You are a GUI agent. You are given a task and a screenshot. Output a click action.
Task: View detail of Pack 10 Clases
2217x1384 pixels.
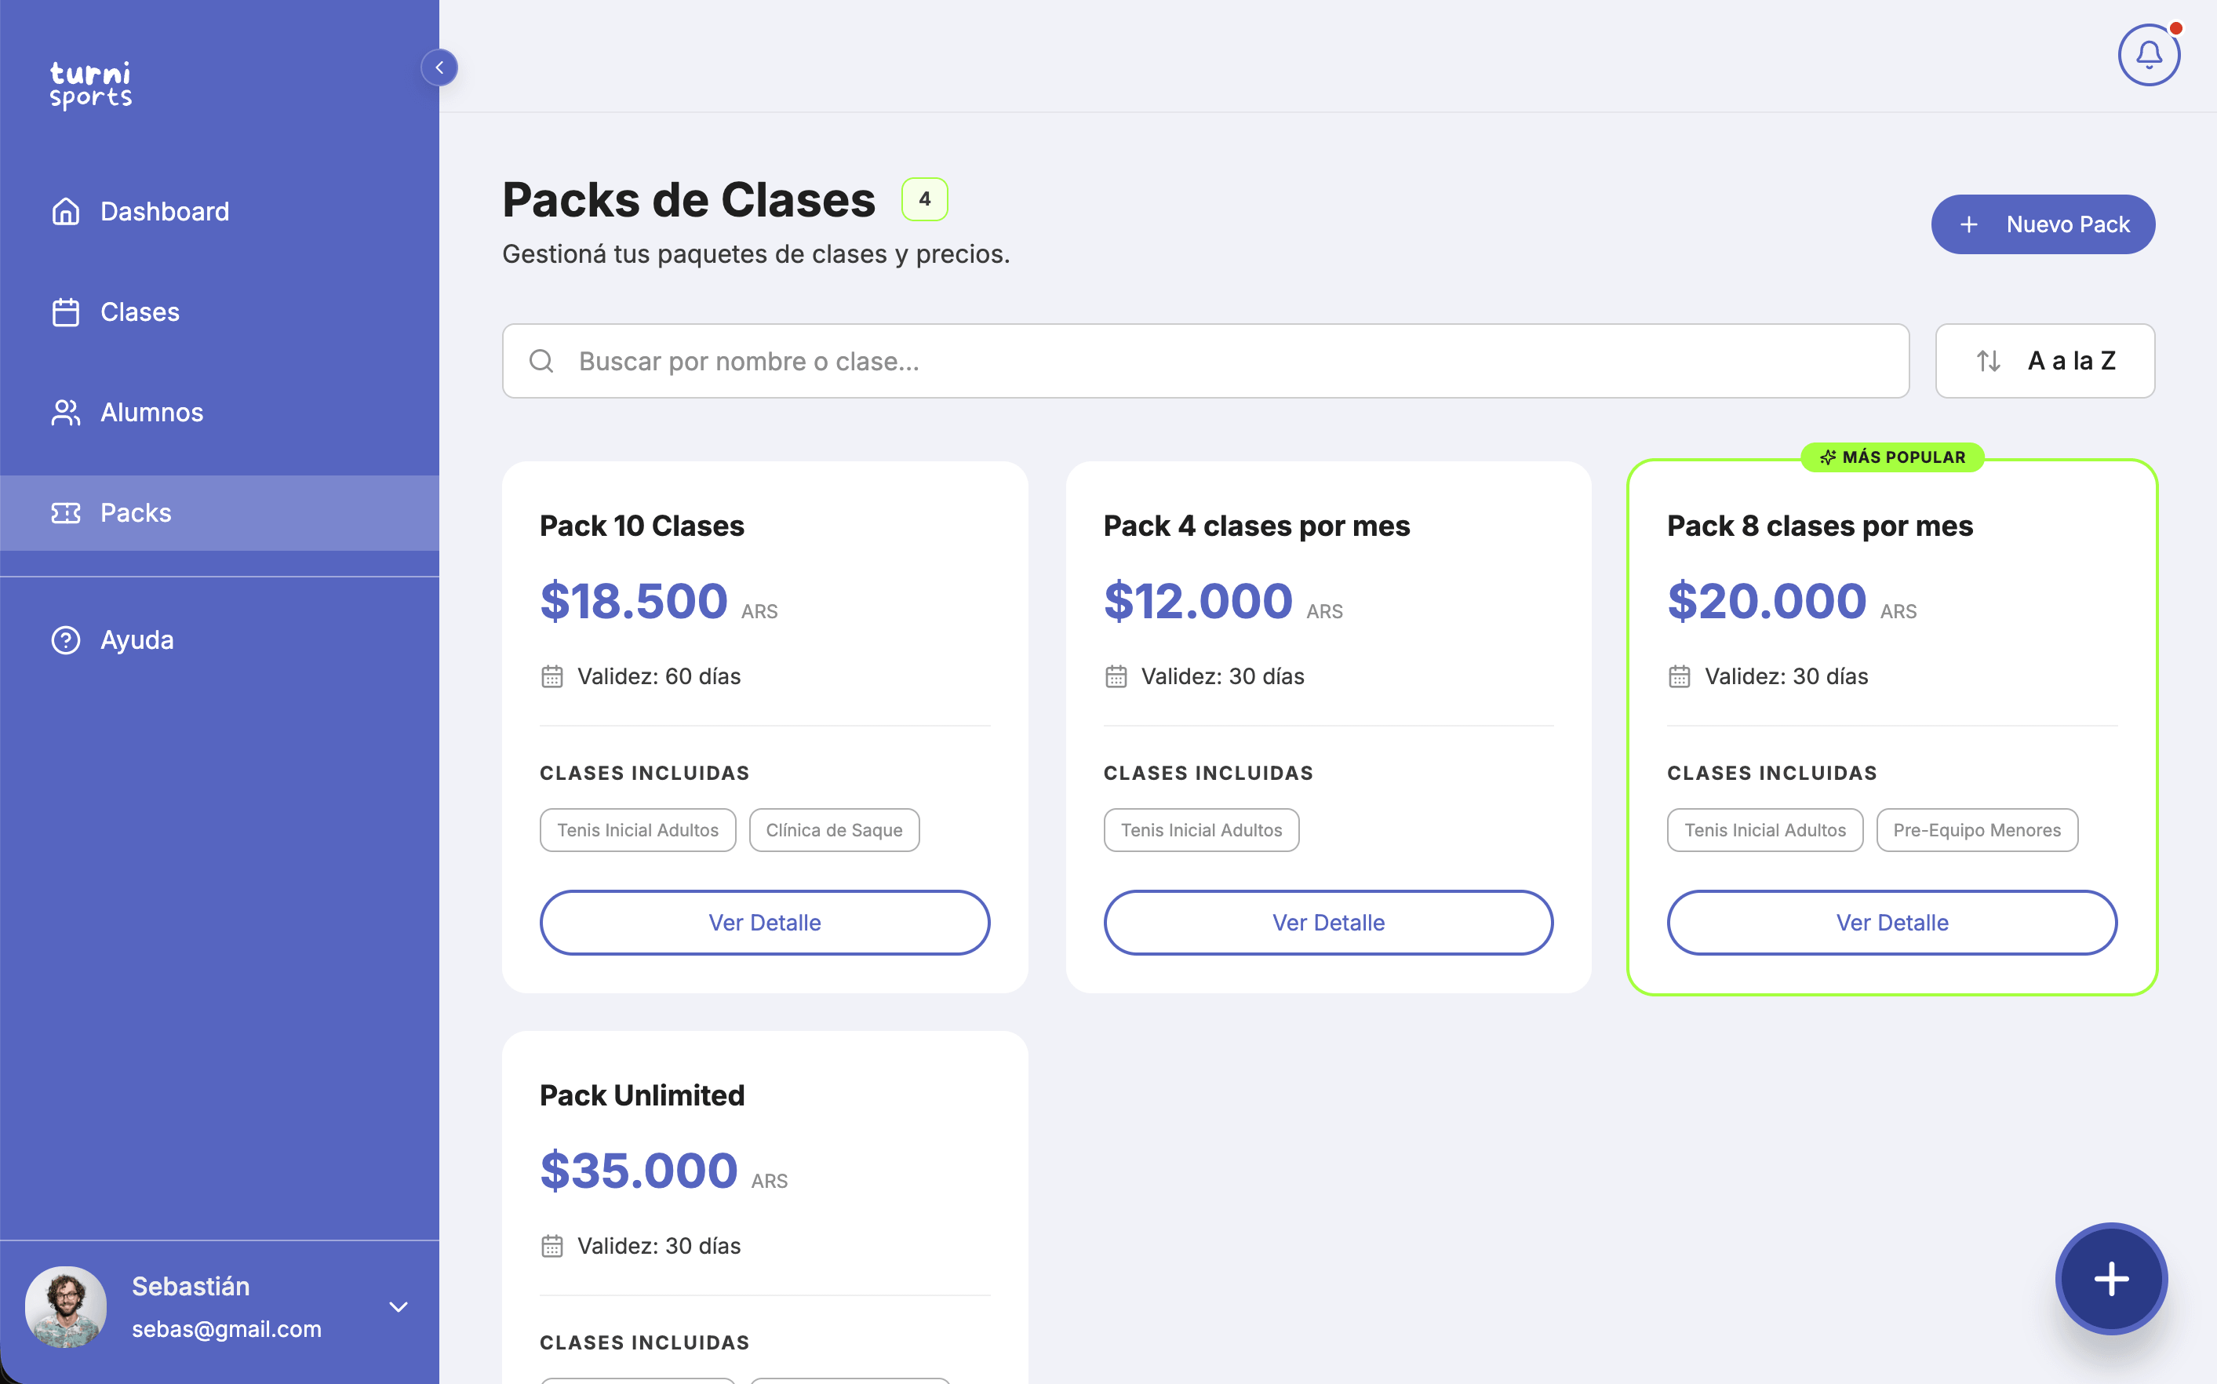point(765,923)
